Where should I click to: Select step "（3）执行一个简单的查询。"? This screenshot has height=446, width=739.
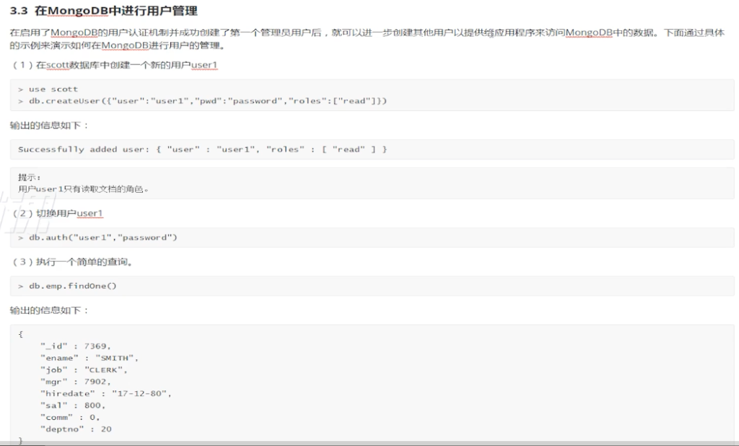point(73,262)
